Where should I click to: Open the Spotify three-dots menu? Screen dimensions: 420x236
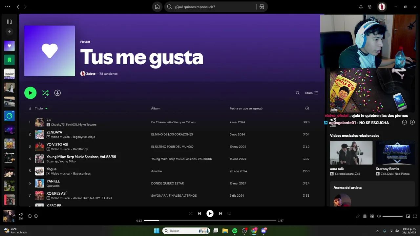point(8,7)
